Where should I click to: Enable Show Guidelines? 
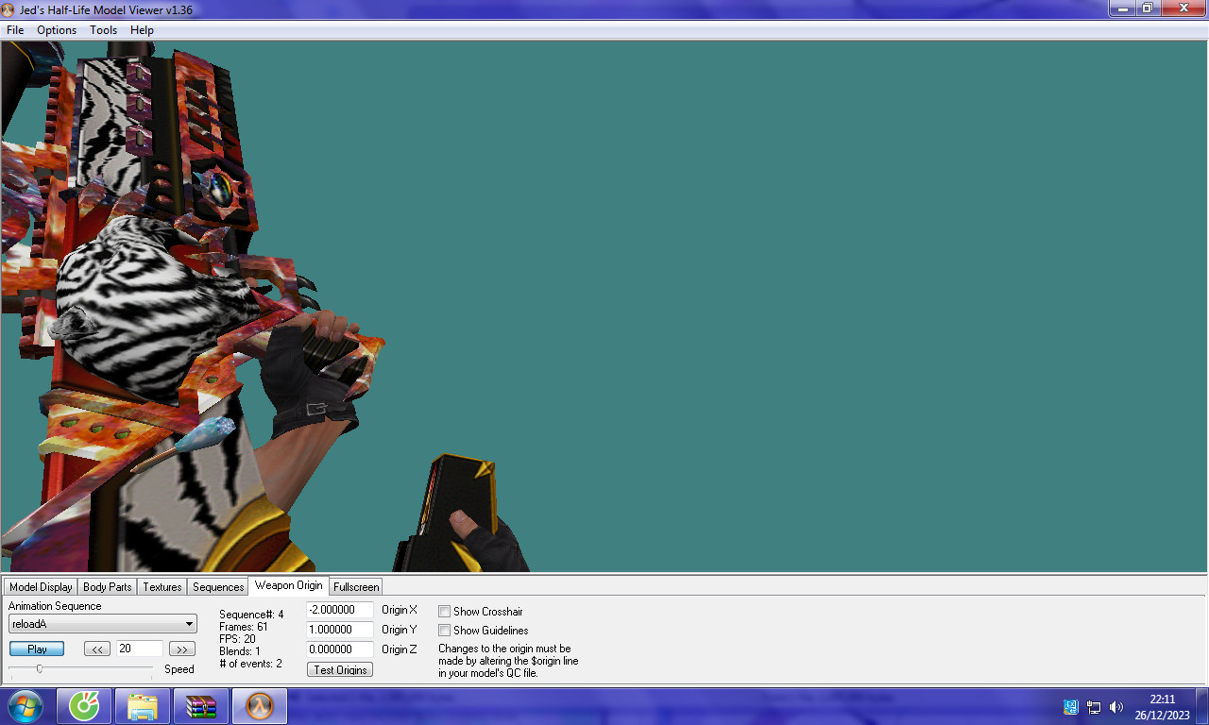(x=444, y=630)
